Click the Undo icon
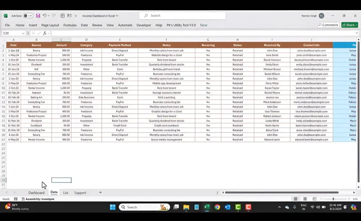361x221 pixels. [x=44, y=15]
